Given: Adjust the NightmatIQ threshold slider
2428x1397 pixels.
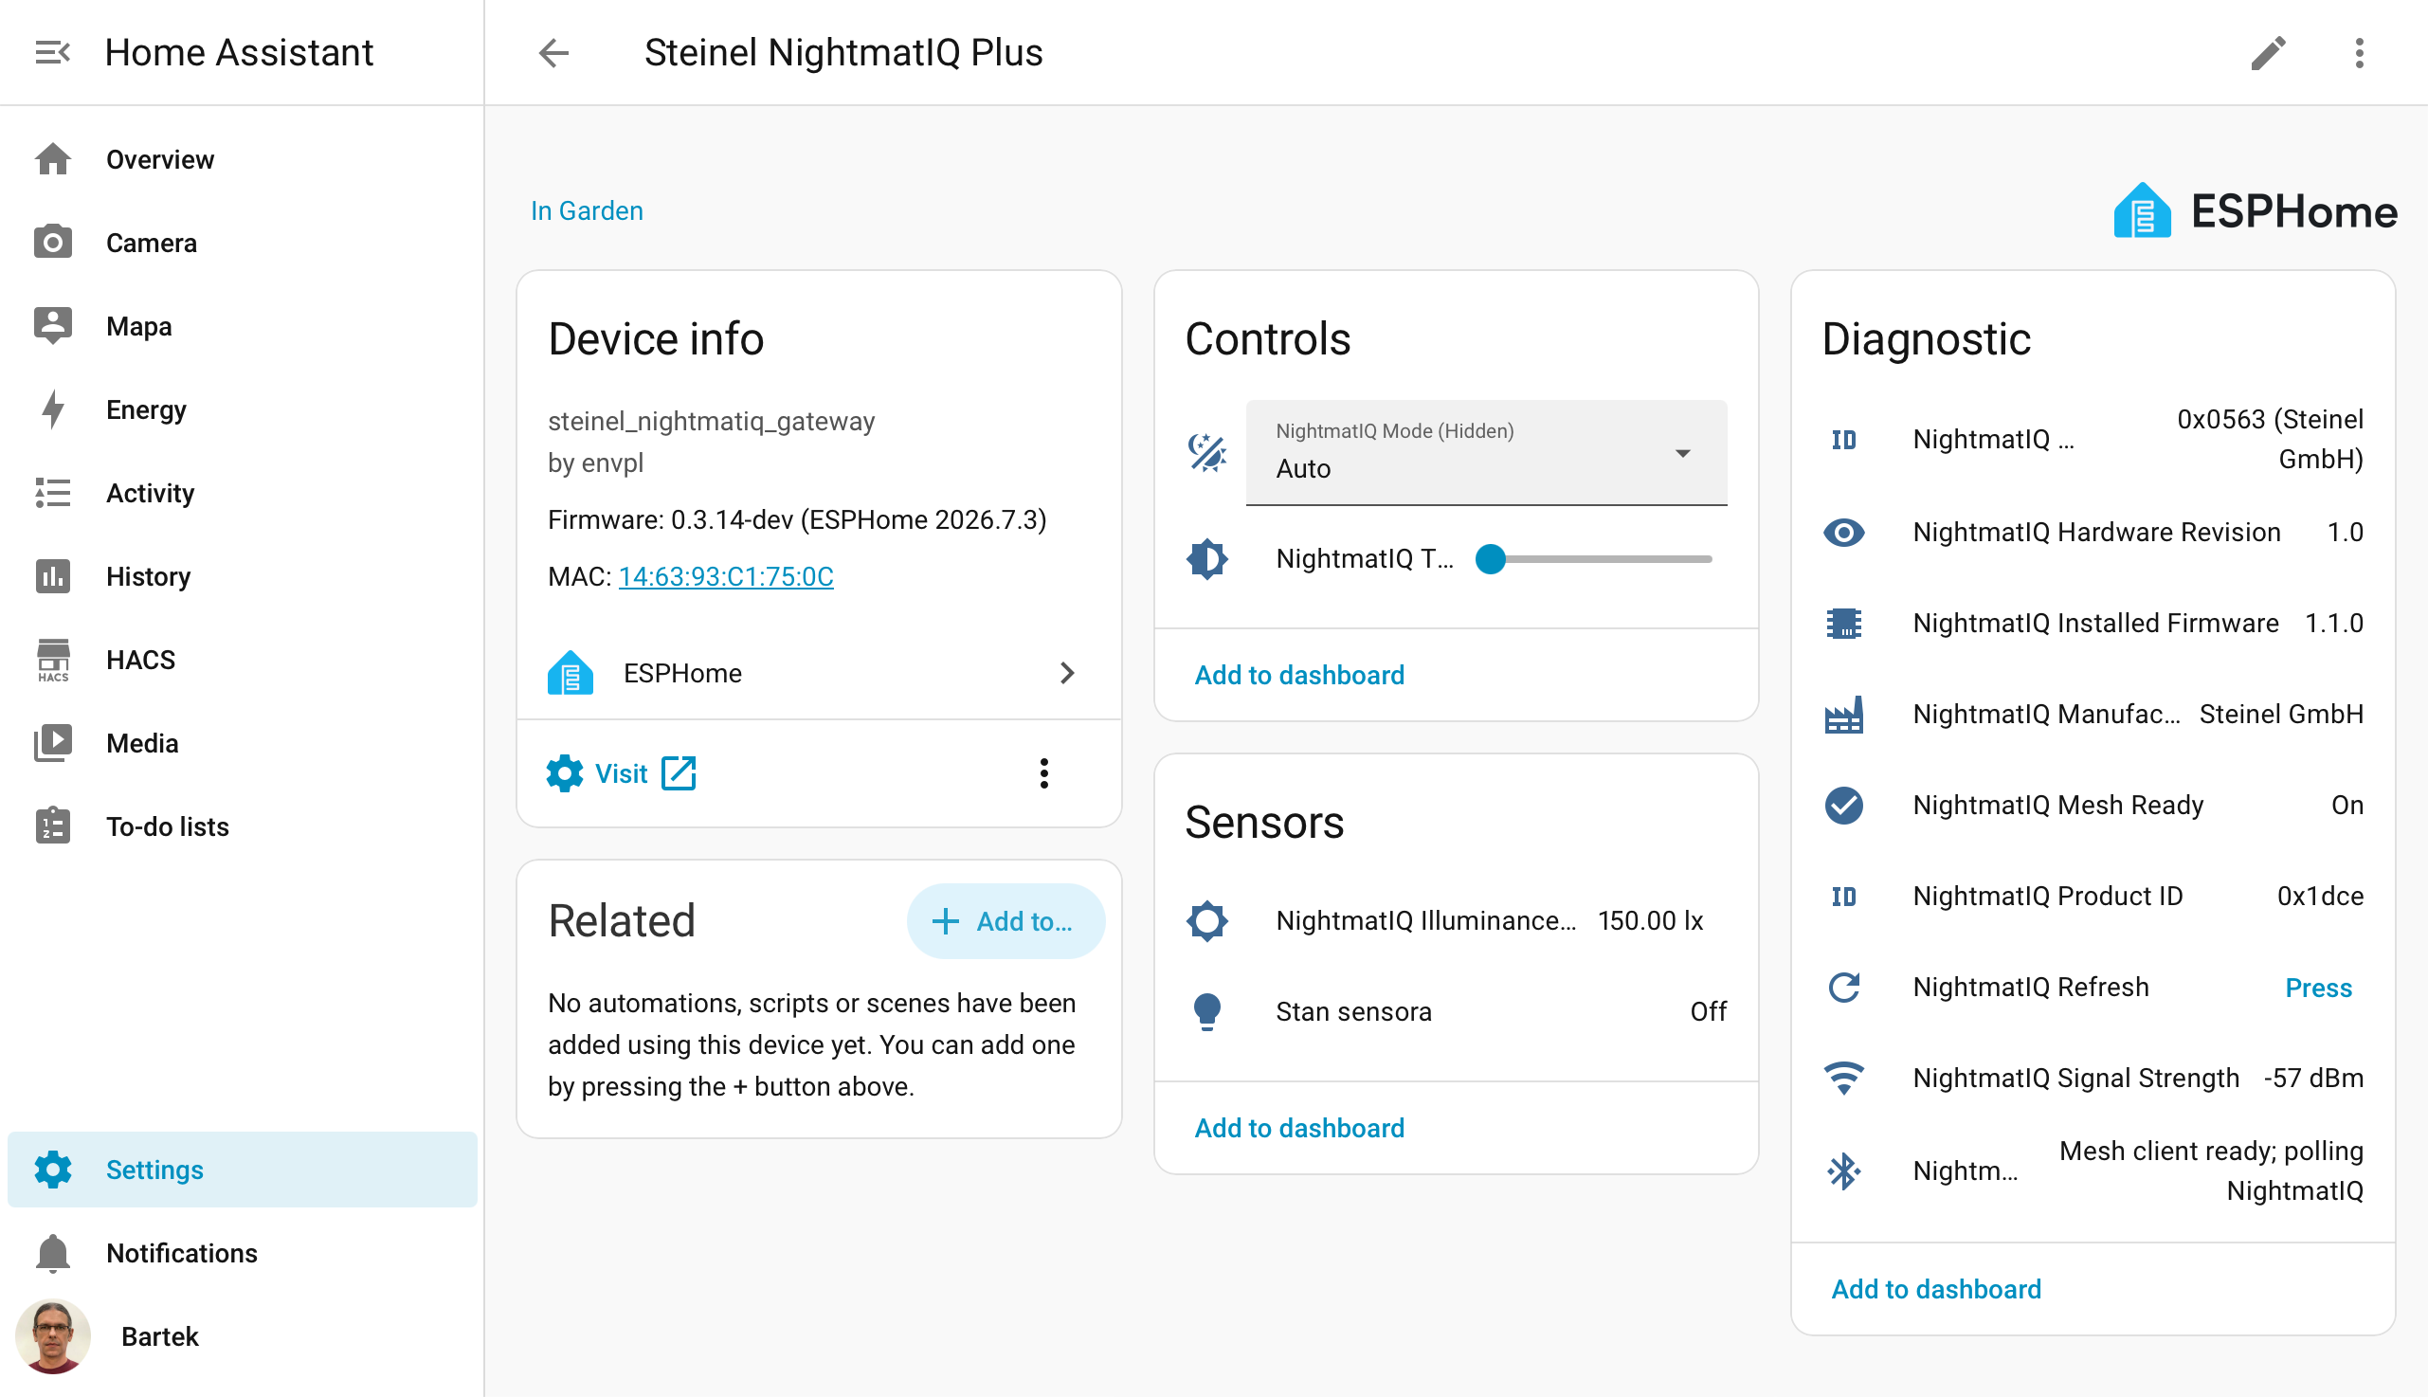Looking at the screenshot, I should pyautogui.click(x=1592, y=558).
